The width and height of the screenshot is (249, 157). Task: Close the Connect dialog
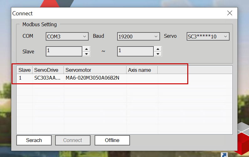click(230, 13)
